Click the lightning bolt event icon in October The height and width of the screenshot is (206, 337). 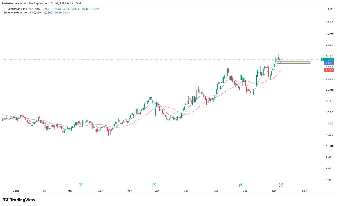tap(281, 185)
